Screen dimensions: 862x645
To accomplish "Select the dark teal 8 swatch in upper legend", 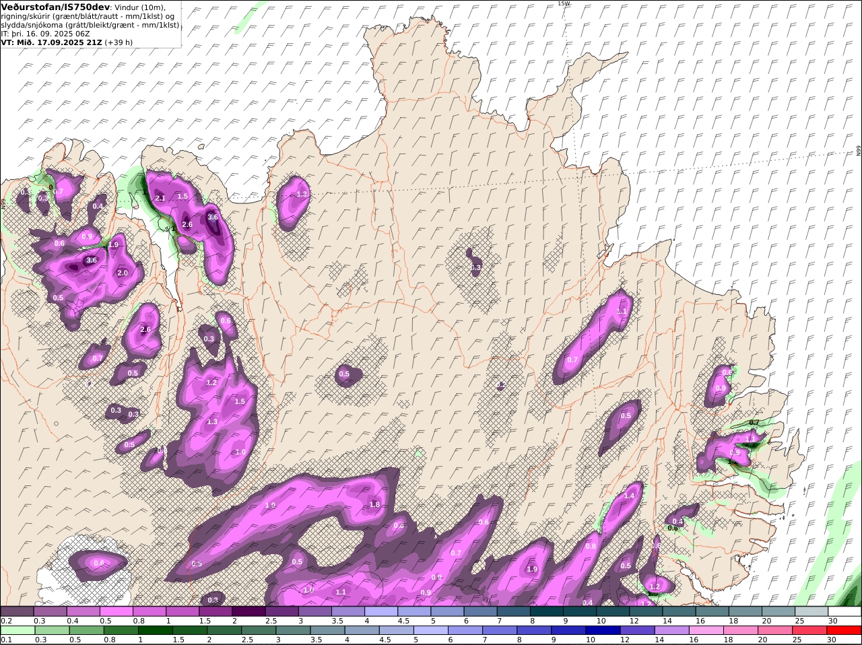I will click(547, 611).
